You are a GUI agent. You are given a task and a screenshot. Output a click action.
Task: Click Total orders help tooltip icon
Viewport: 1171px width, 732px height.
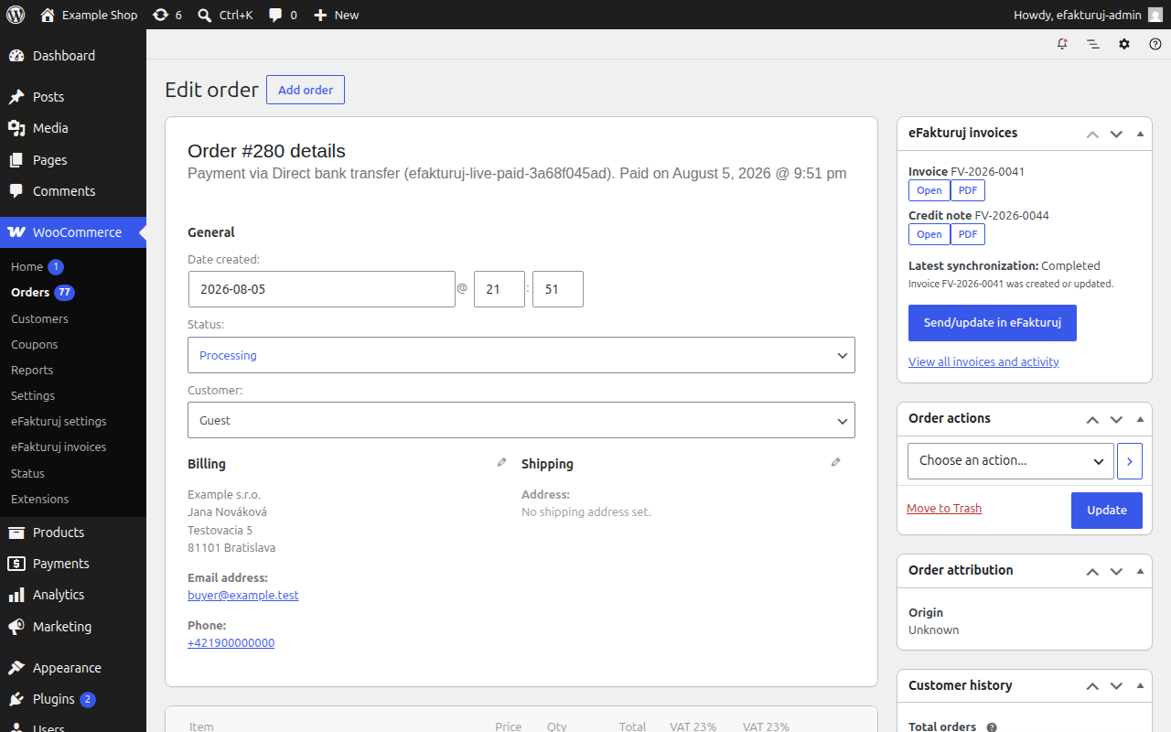992,727
